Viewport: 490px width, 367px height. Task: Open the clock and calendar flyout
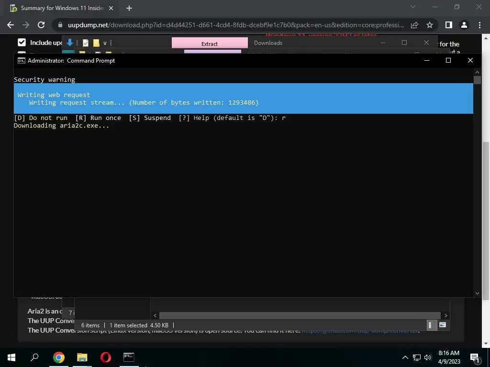(x=449, y=357)
